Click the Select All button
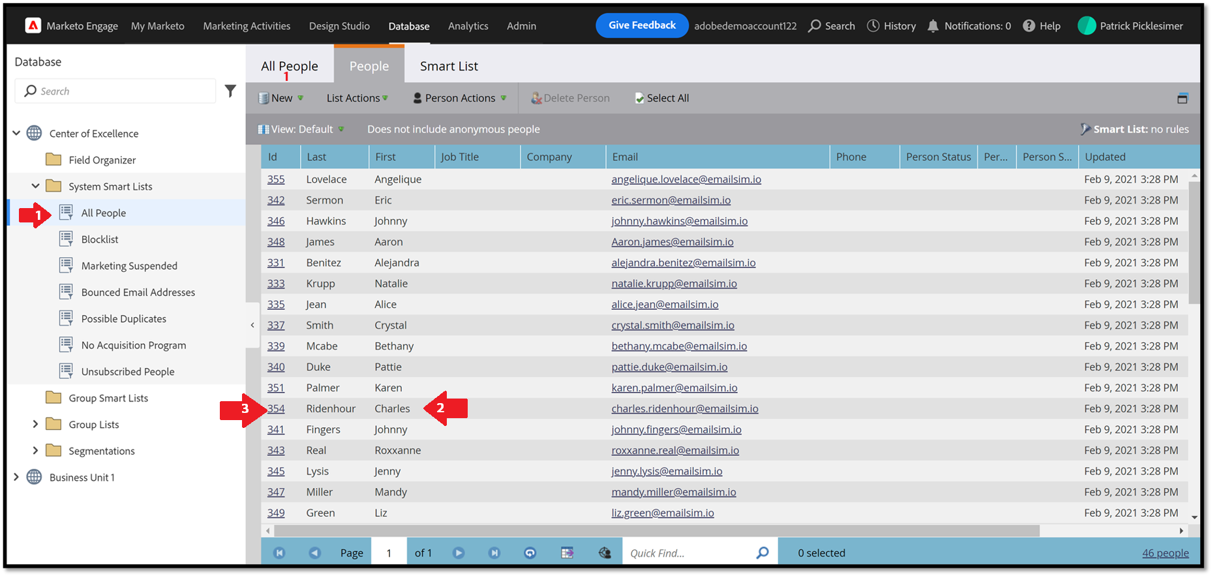1212x576 pixels. point(662,99)
